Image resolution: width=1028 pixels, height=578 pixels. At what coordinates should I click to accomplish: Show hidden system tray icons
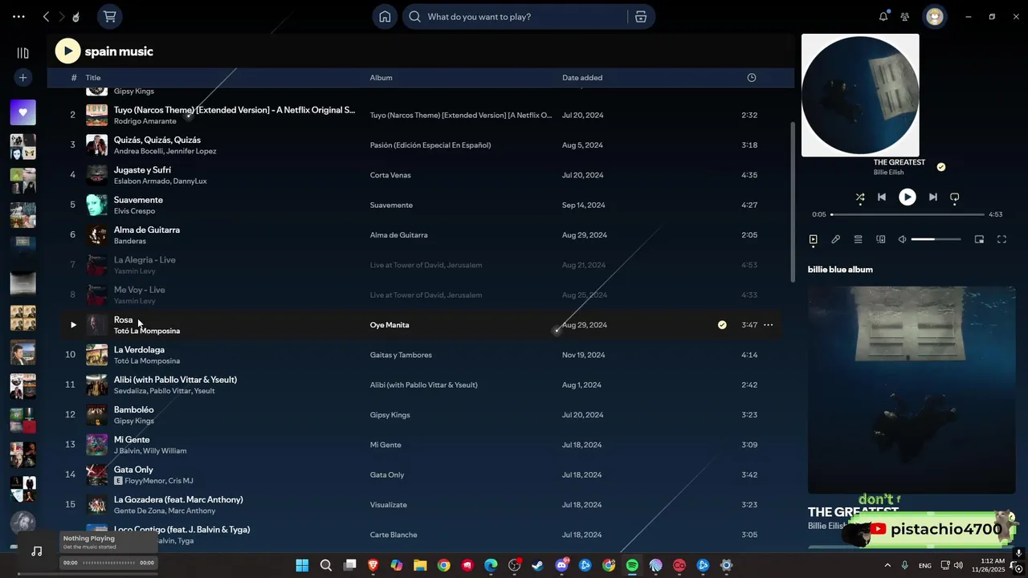pos(888,565)
